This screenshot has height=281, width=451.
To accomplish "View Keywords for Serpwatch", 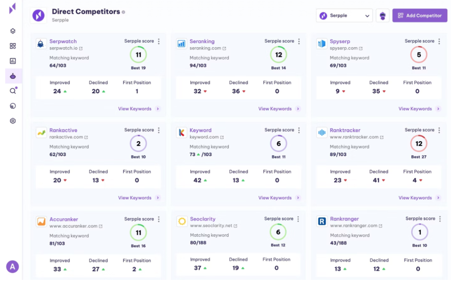I will pyautogui.click(x=140, y=109).
